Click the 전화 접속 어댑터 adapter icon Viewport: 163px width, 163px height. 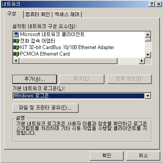[x=16, y=41]
